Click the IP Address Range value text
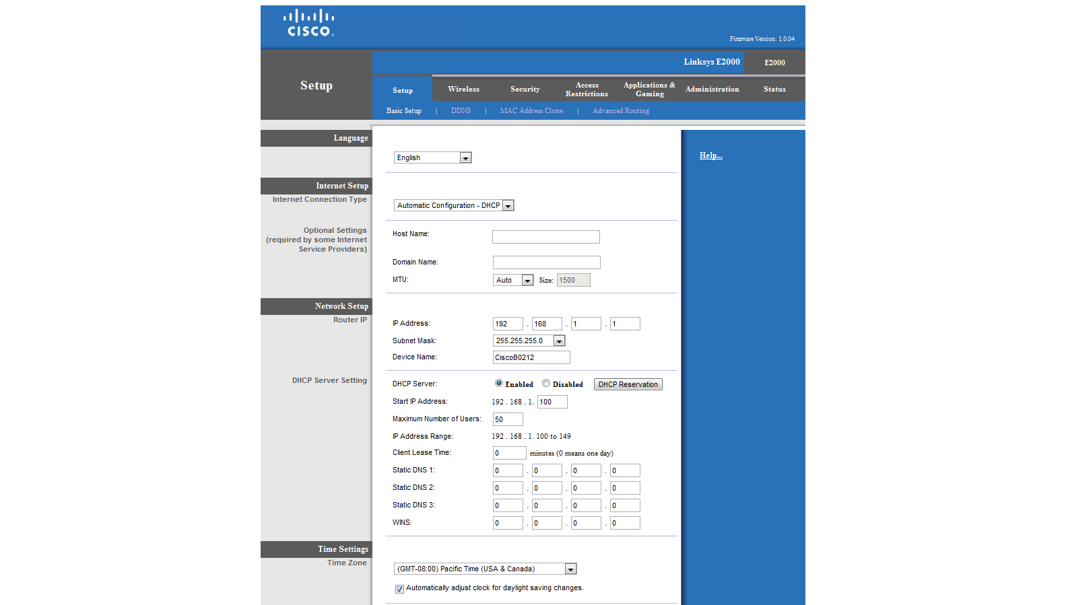Screen dimensions: 1066x605 [x=531, y=436]
